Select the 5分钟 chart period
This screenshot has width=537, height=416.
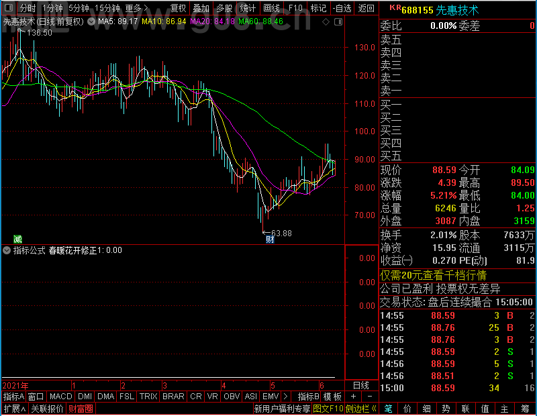coord(79,8)
